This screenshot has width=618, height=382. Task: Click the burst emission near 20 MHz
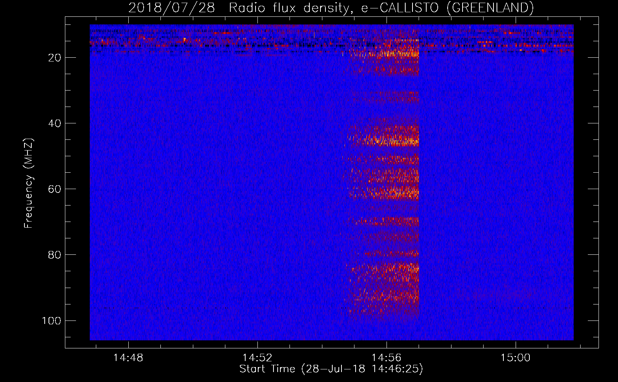click(x=384, y=53)
